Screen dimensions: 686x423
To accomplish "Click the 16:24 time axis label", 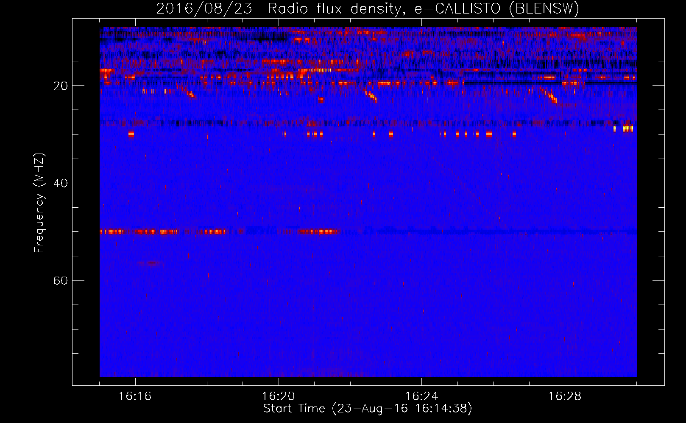I will pos(421,396).
